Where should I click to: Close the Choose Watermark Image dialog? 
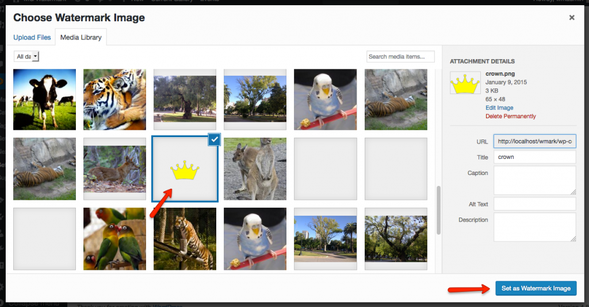click(571, 18)
